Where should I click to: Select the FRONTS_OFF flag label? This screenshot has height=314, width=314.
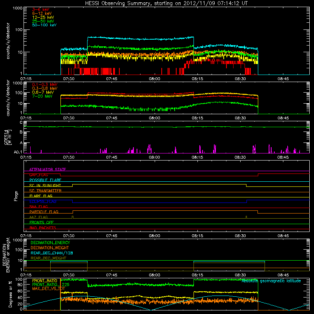42,223
